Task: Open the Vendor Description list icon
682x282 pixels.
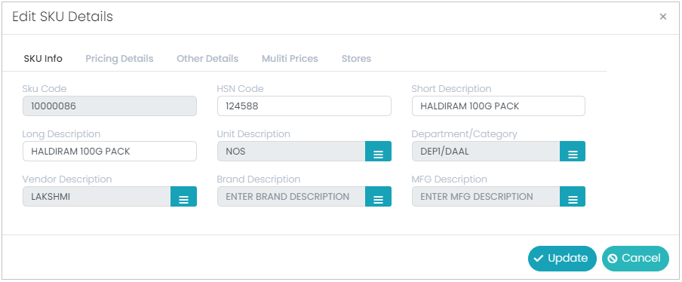Action: click(x=183, y=196)
